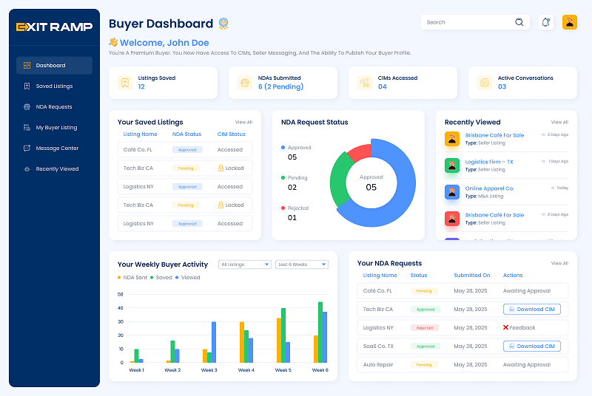The image size is (592, 396).
Task: Open Logistics Firm – TX listing link
Action: tap(489, 162)
